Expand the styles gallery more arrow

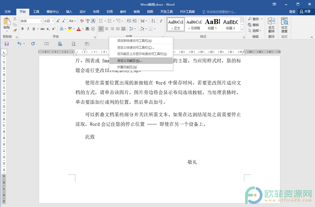pyautogui.click(x=242, y=29)
